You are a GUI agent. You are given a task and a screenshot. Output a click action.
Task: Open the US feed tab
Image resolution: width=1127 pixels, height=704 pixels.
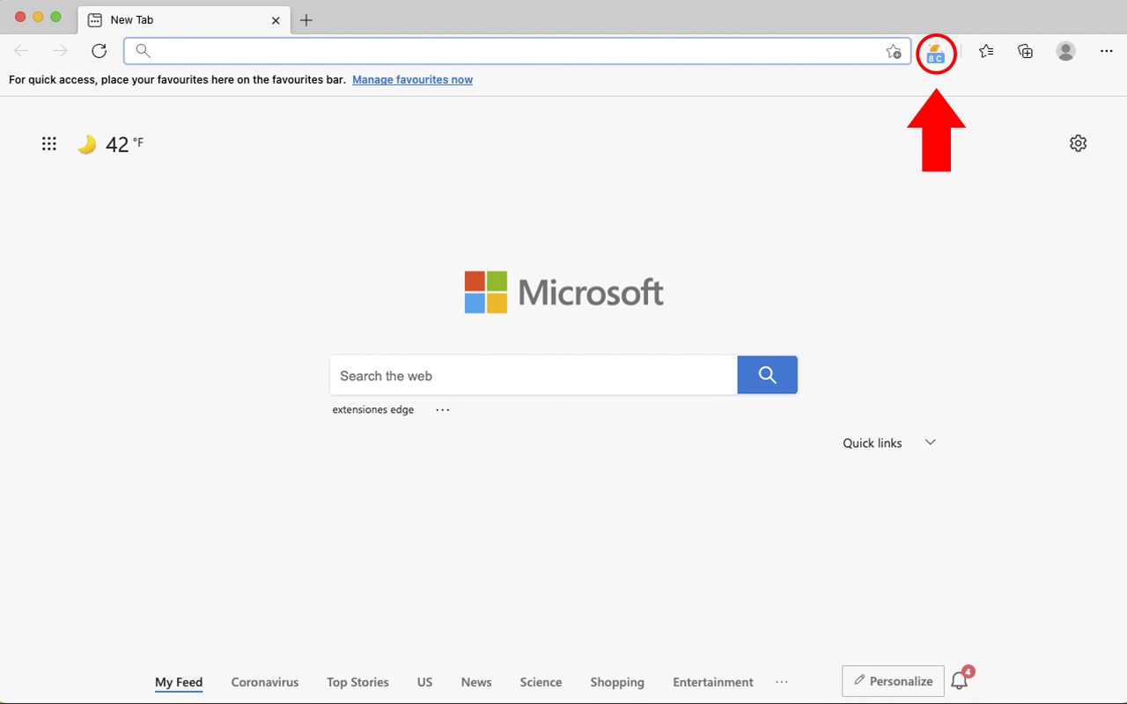[x=424, y=682]
